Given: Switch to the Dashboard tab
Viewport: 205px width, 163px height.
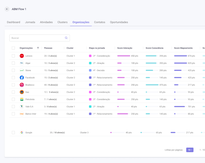Looking at the screenshot, I should pyautogui.click(x=14, y=22).
